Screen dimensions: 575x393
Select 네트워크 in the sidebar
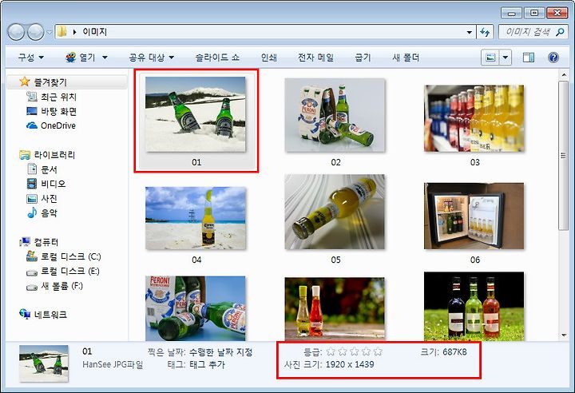[x=43, y=315]
